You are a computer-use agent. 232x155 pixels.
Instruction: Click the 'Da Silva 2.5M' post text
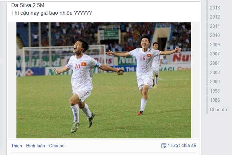coord(28,5)
